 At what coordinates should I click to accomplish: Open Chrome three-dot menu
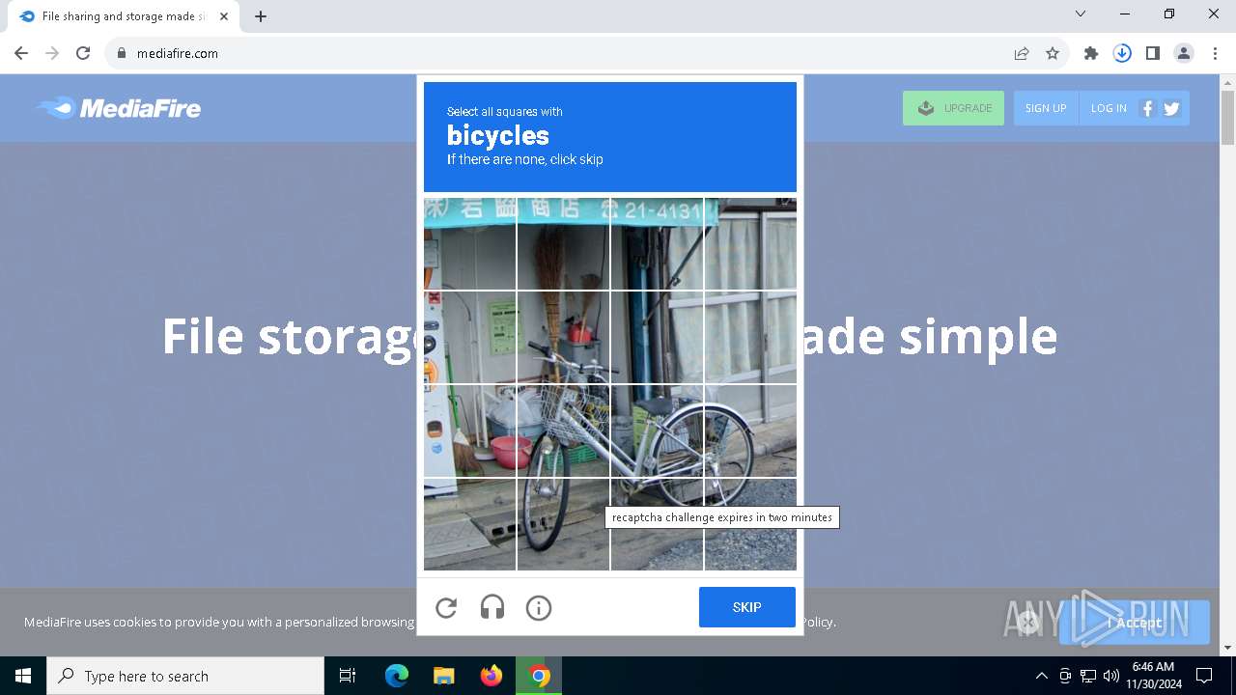1214,53
